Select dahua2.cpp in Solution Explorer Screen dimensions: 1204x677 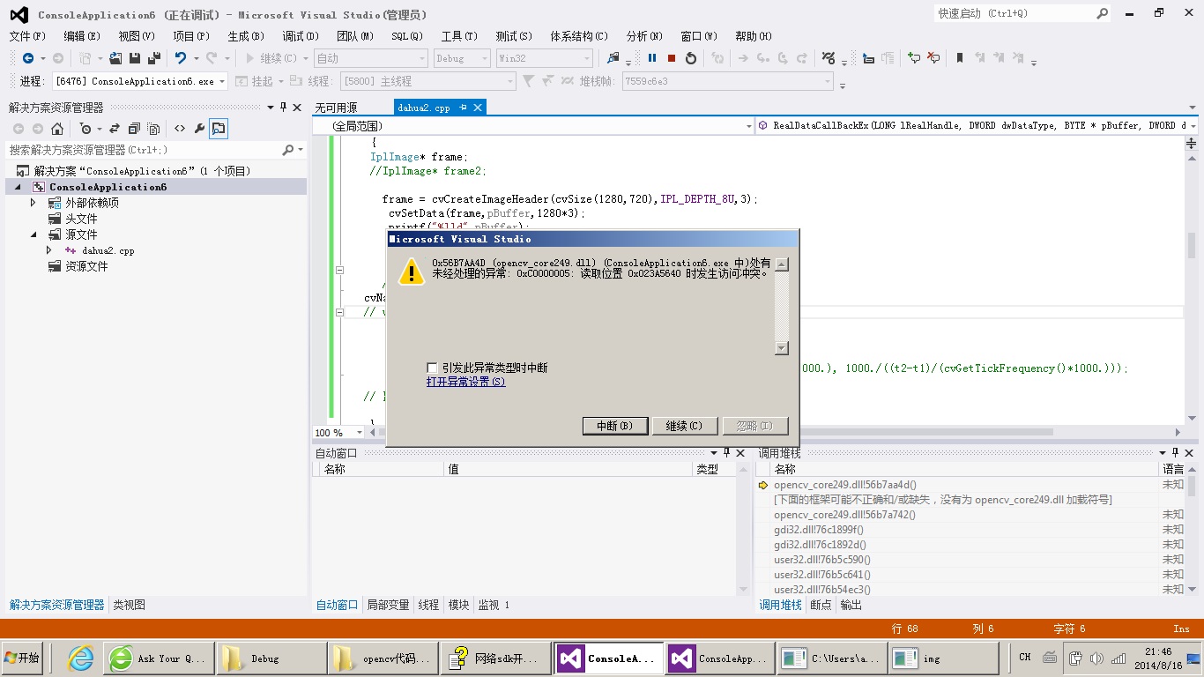pyautogui.click(x=108, y=250)
